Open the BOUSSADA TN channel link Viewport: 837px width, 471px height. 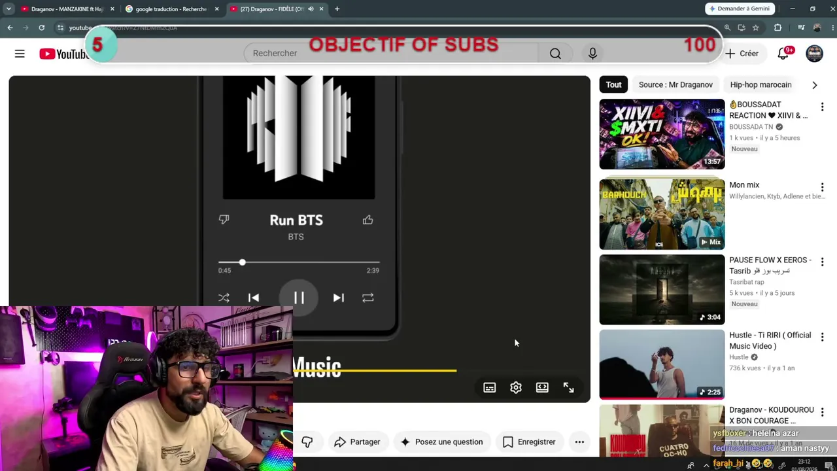751,127
